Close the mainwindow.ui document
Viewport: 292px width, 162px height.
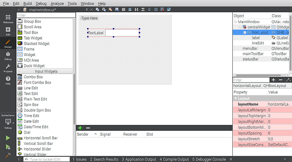(x=91, y=10)
